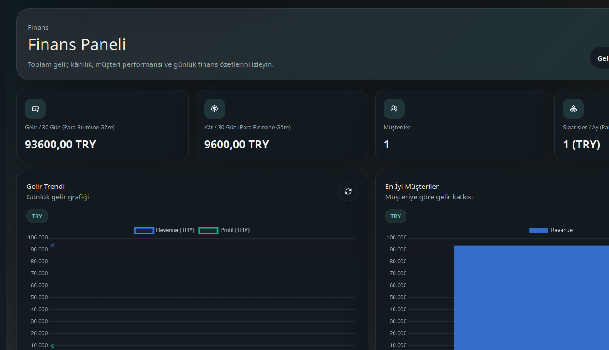Viewport: 609px width, 350px height.
Task: Click the Gelir Trendi title
Action: click(x=46, y=187)
